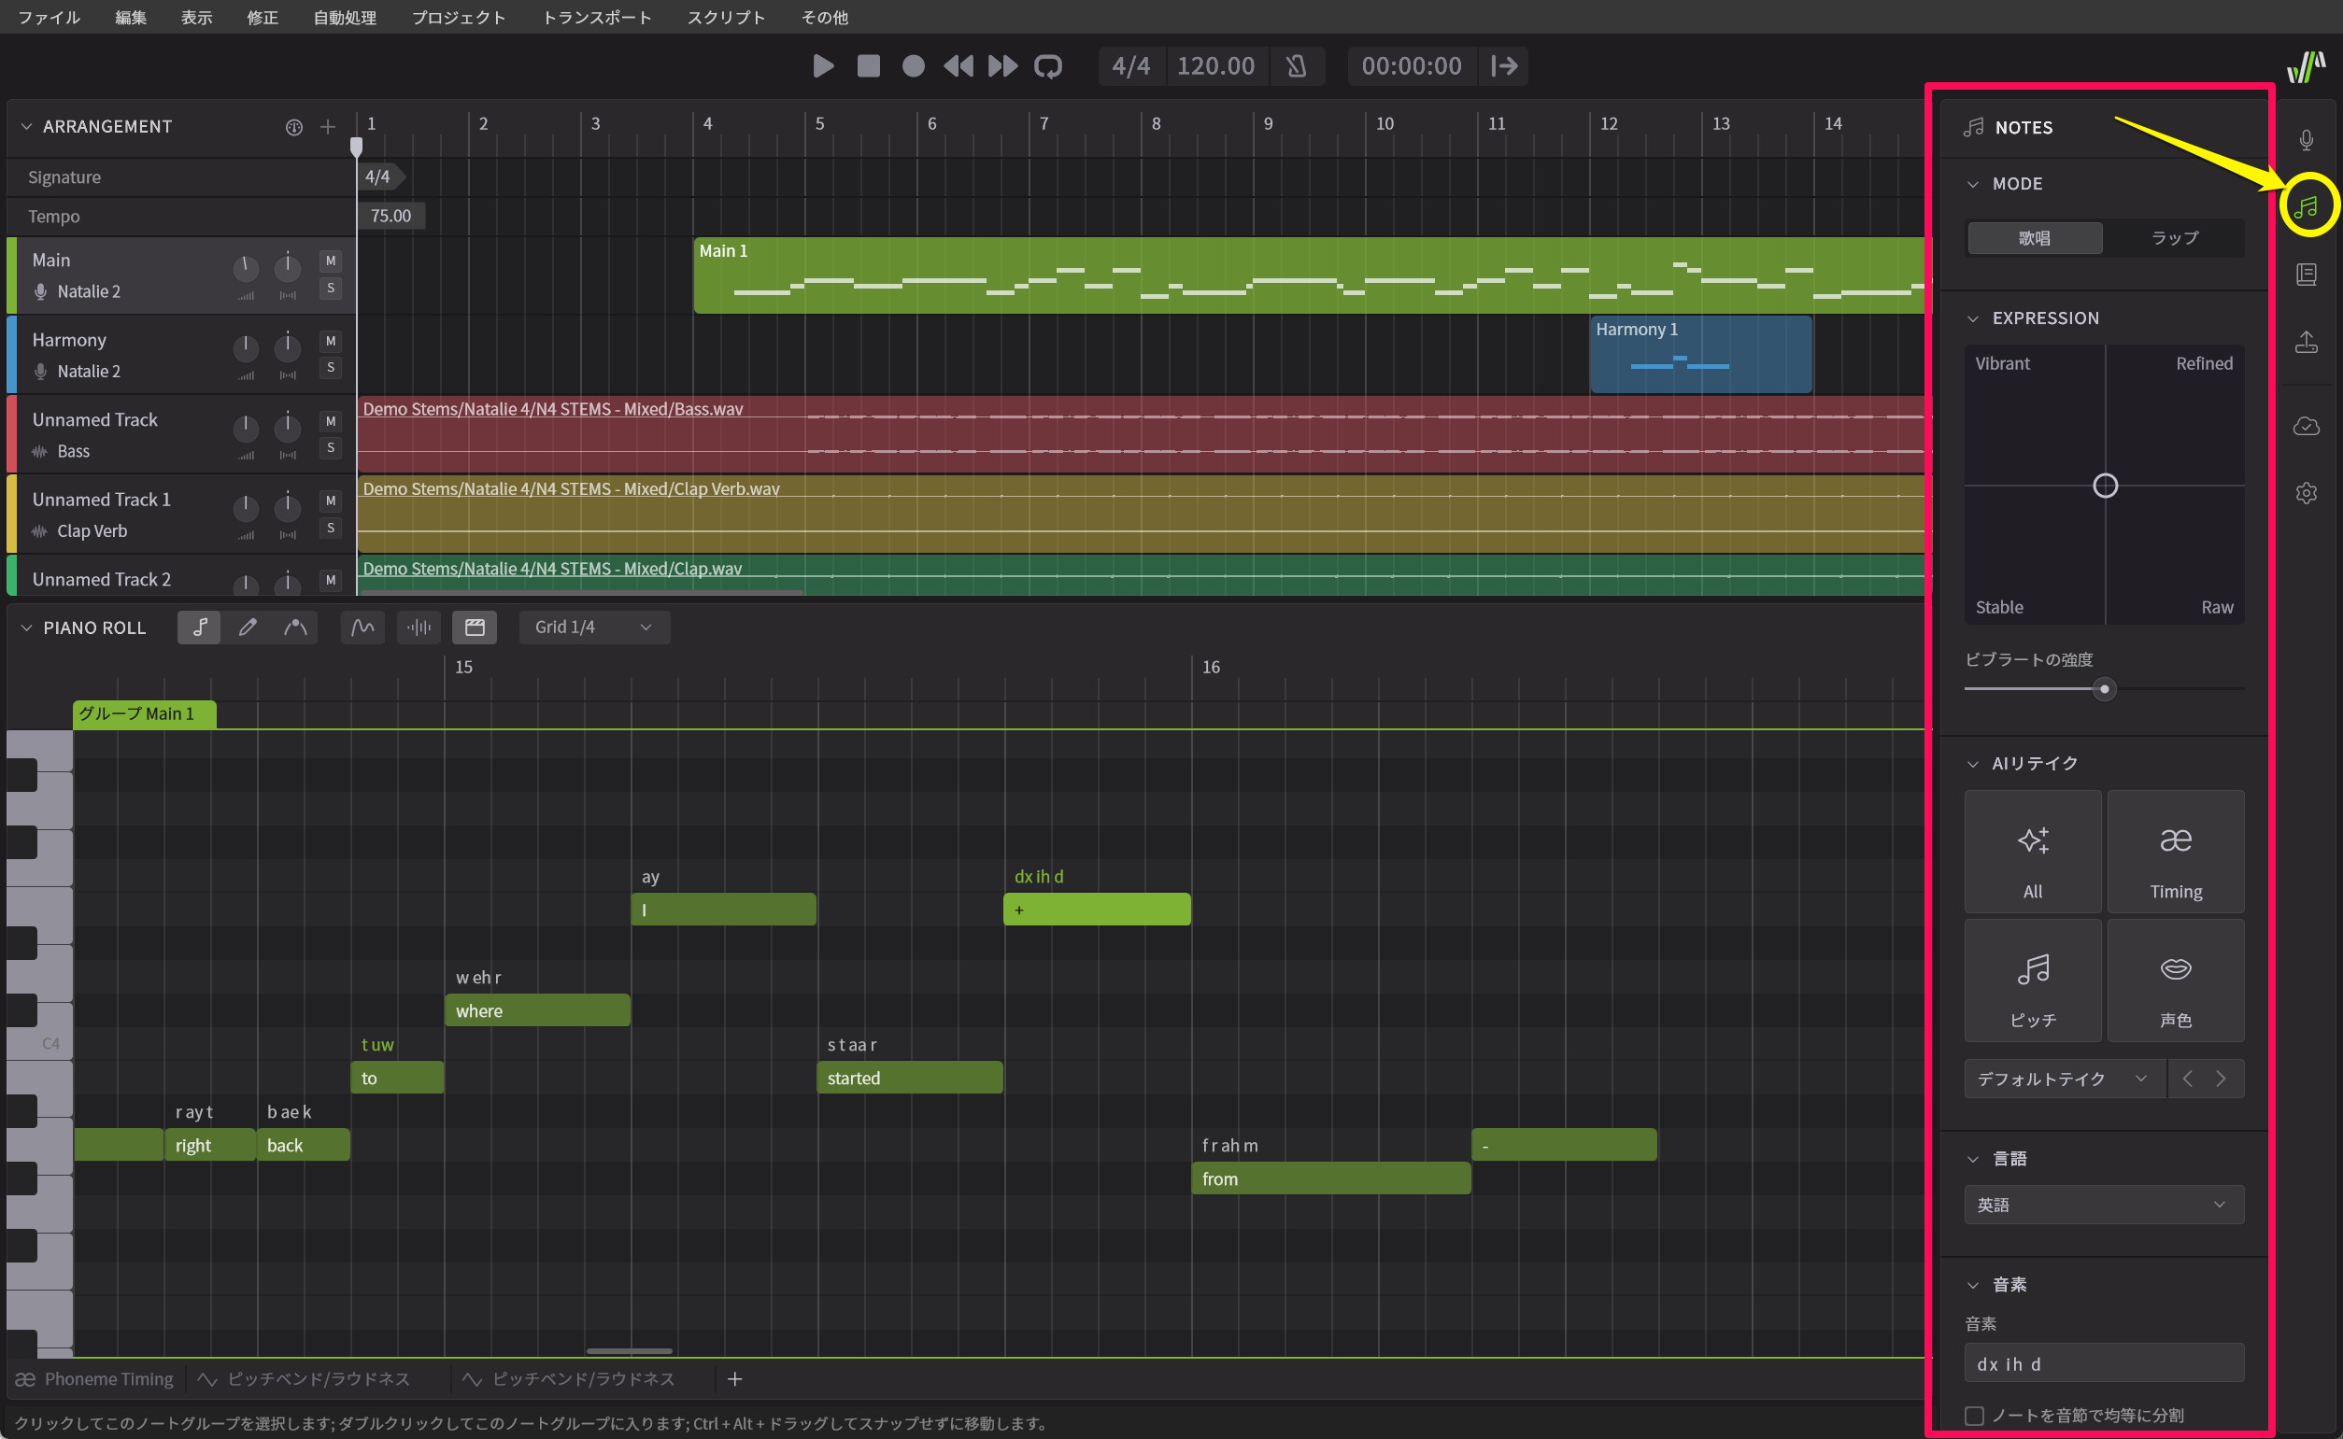Open the スクリプト menu
Screen dimensions: 2343x1439
coord(727,17)
